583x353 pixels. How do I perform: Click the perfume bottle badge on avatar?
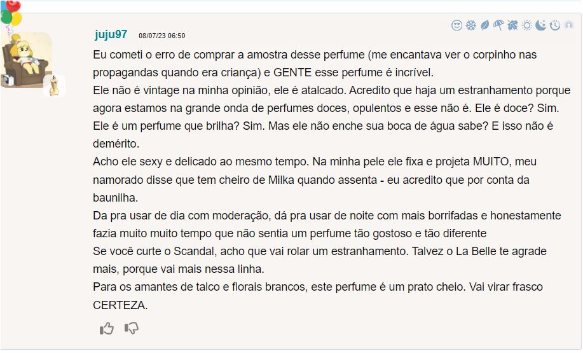pyautogui.click(x=55, y=85)
